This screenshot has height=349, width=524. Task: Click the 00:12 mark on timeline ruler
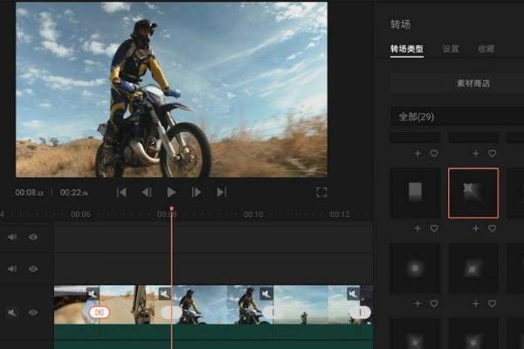coord(340,214)
